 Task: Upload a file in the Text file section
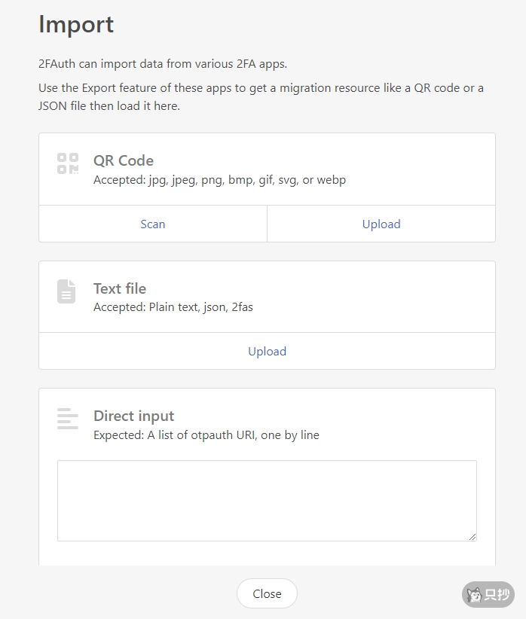267,351
